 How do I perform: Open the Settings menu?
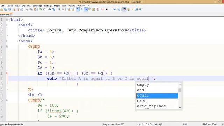pos(48,6)
